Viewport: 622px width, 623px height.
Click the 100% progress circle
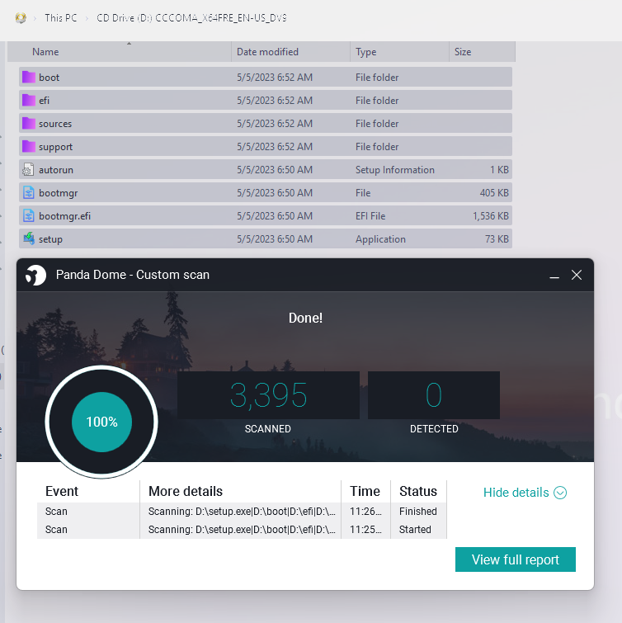pyautogui.click(x=101, y=422)
